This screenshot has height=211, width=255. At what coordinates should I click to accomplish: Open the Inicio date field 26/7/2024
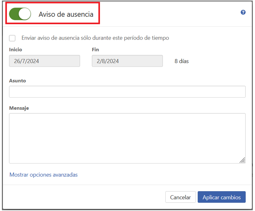pyautogui.click(x=44, y=61)
